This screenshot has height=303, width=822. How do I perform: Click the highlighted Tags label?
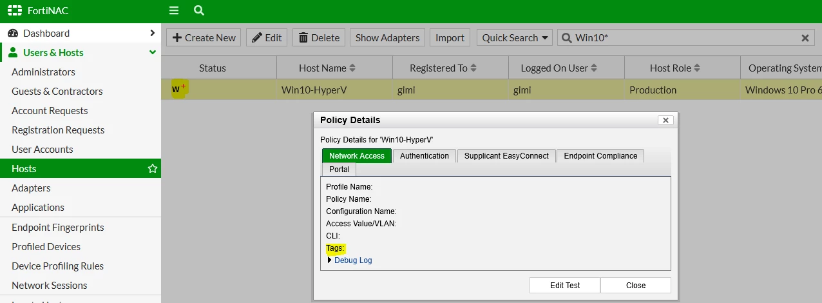point(335,248)
